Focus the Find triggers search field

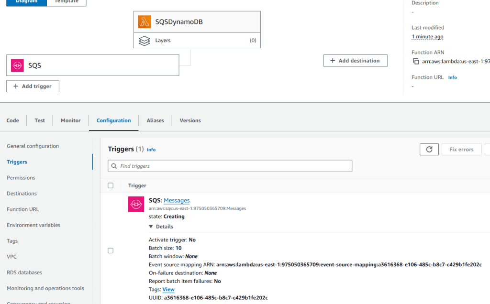pyautogui.click(x=234, y=166)
